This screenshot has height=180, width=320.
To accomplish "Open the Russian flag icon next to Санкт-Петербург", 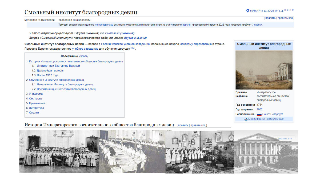I will pyautogui.click(x=259, y=114).
